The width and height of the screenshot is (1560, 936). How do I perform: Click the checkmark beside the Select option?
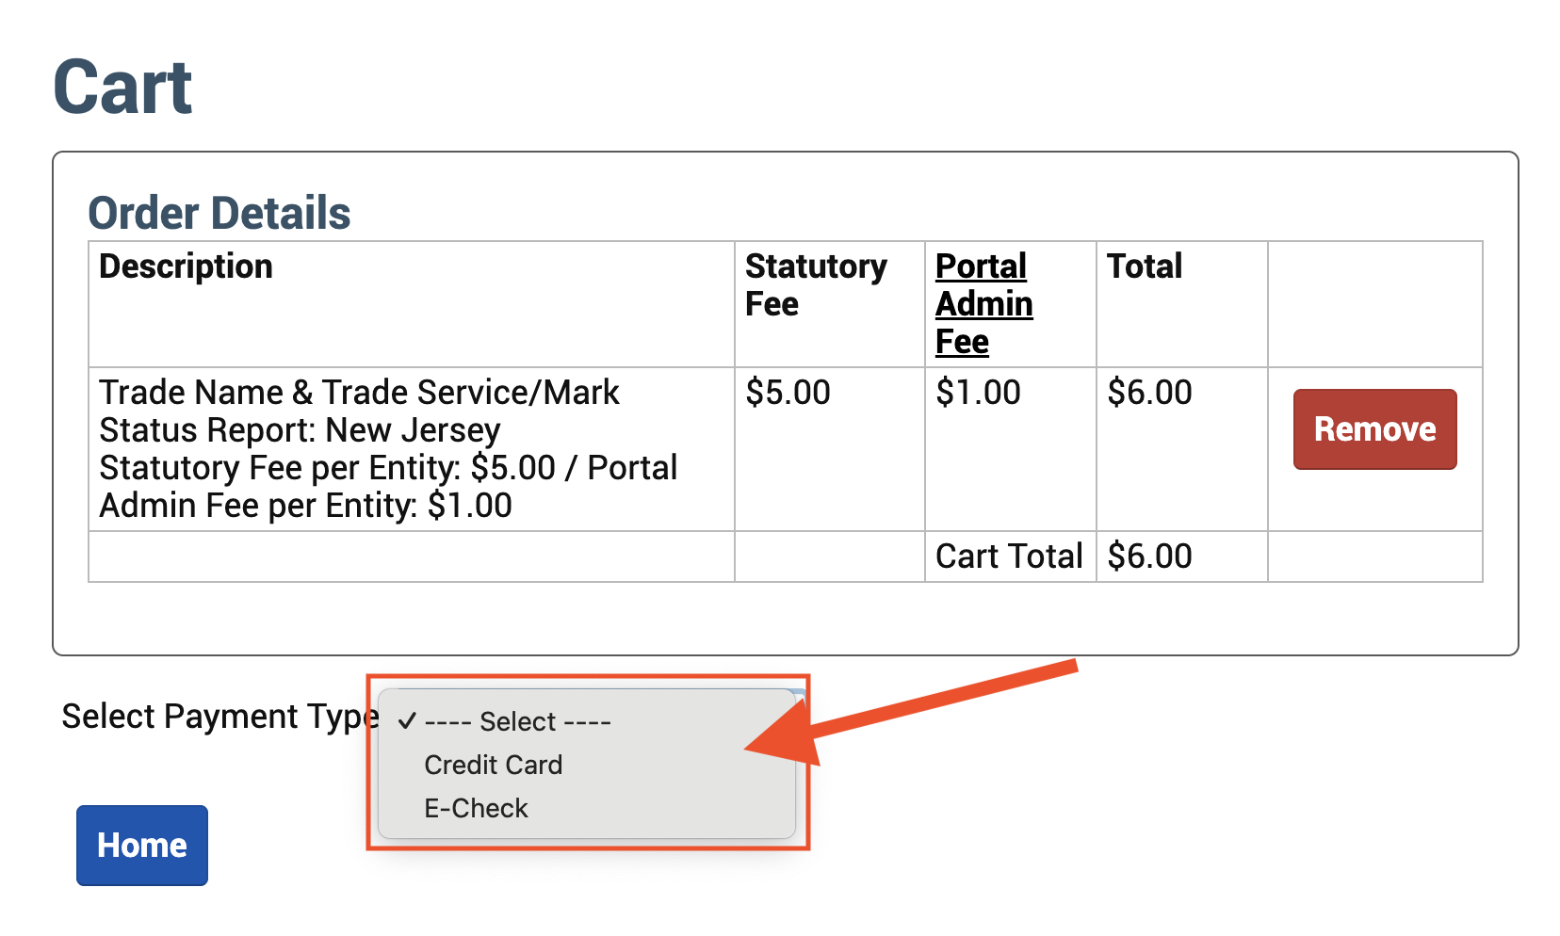tap(407, 721)
